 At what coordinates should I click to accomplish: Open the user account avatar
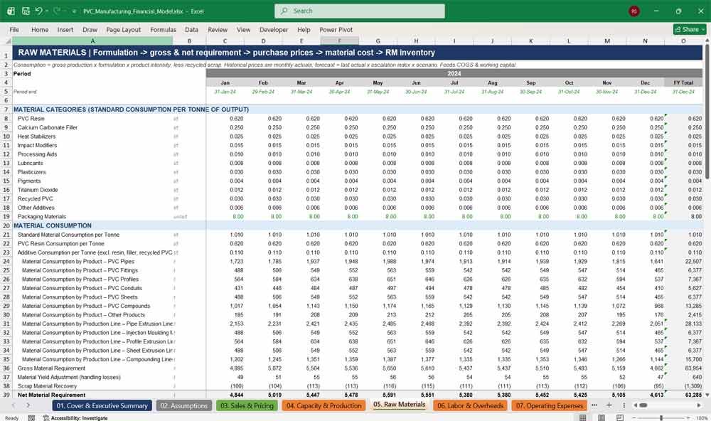pos(634,11)
